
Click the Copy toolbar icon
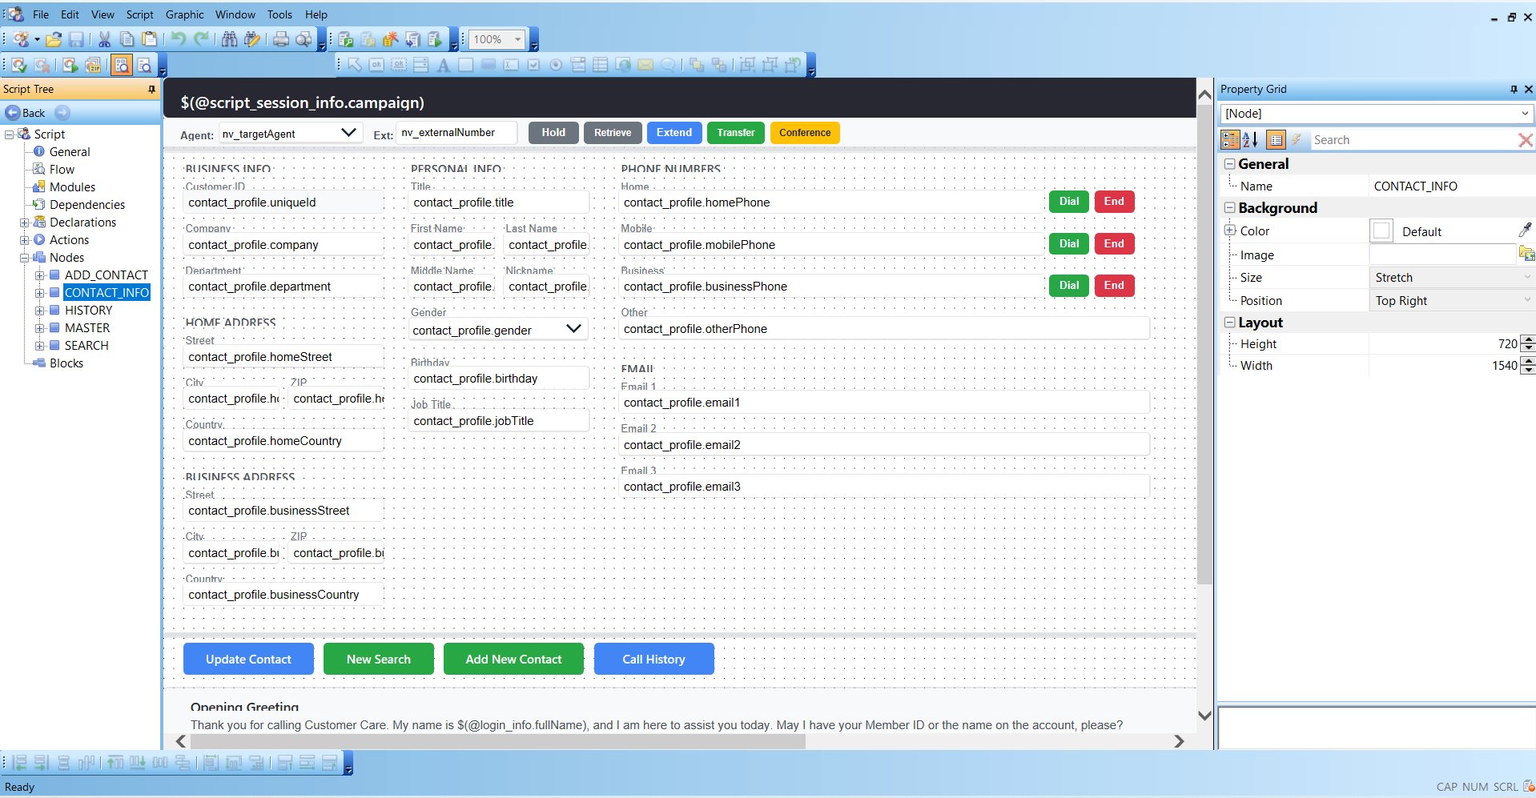click(127, 39)
